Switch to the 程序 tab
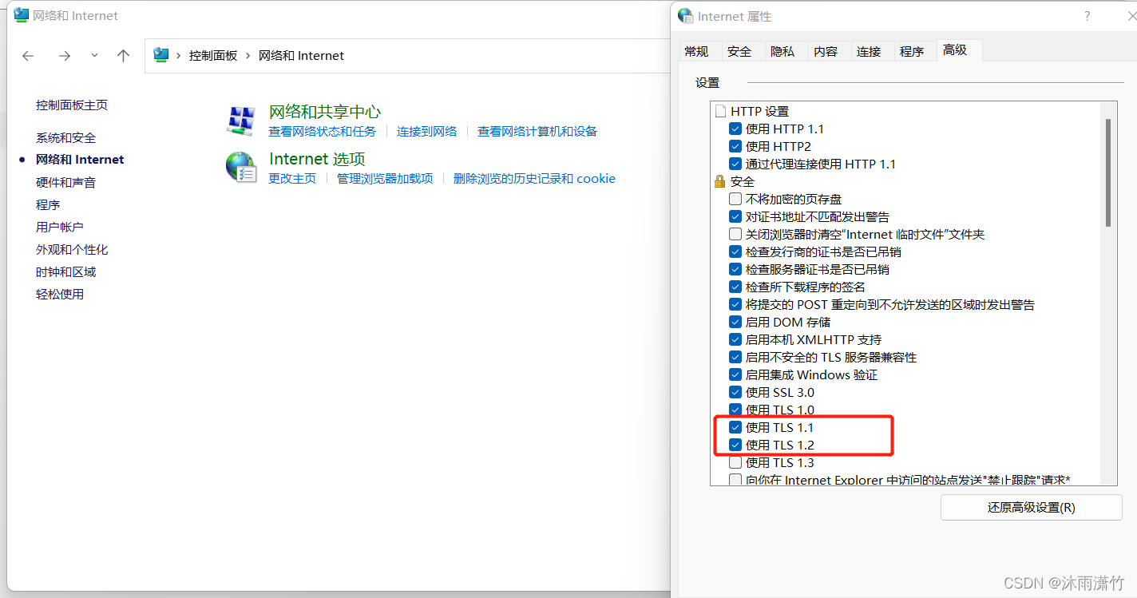Screen dimensions: 1137x598 [x=912, y=51]
